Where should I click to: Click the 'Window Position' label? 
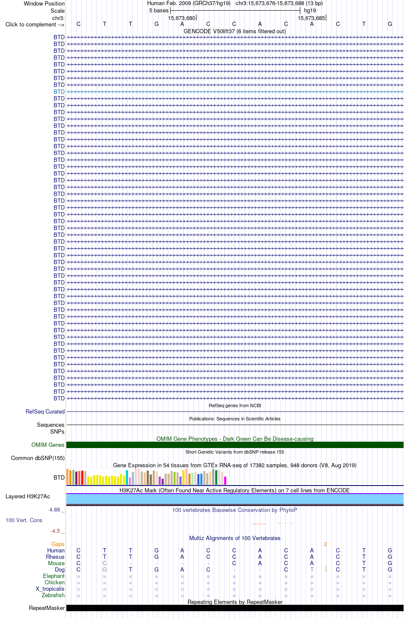tap(44, 3)
